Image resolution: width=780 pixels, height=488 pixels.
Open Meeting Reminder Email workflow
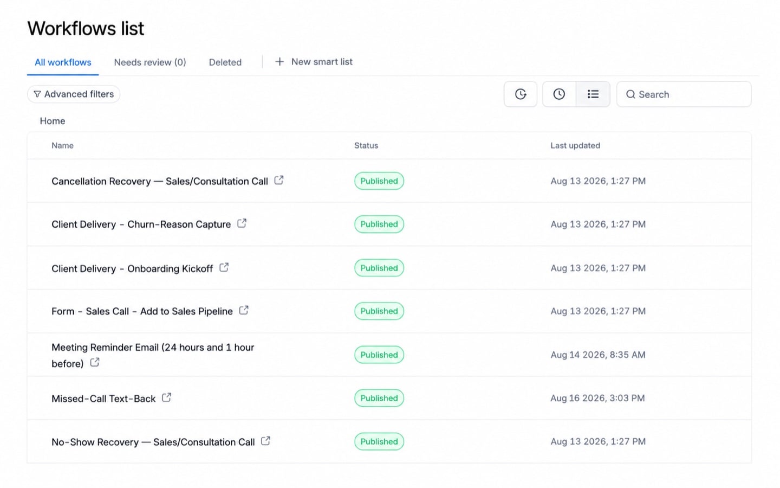(x=153, y=355)
